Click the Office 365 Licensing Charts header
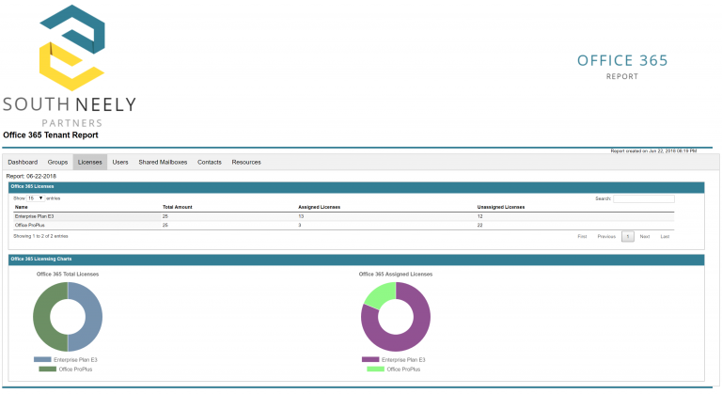The width and height of the screenshot is (722, 394). (356, 259)
